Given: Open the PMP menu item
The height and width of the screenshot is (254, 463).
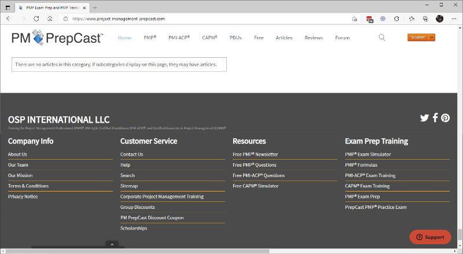Looking at the screenshot, I should pyautogui.click(x=150, y=38).
